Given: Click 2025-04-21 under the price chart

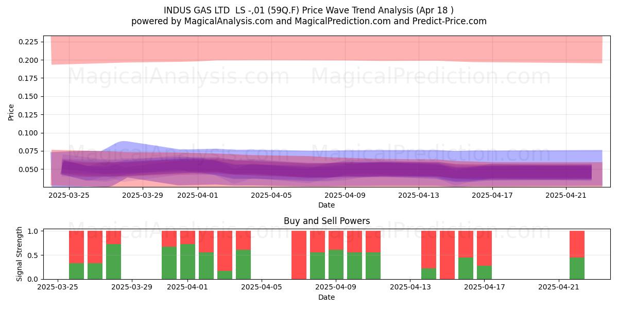Looking at the screenshot, I should click(x=566, y=195).
